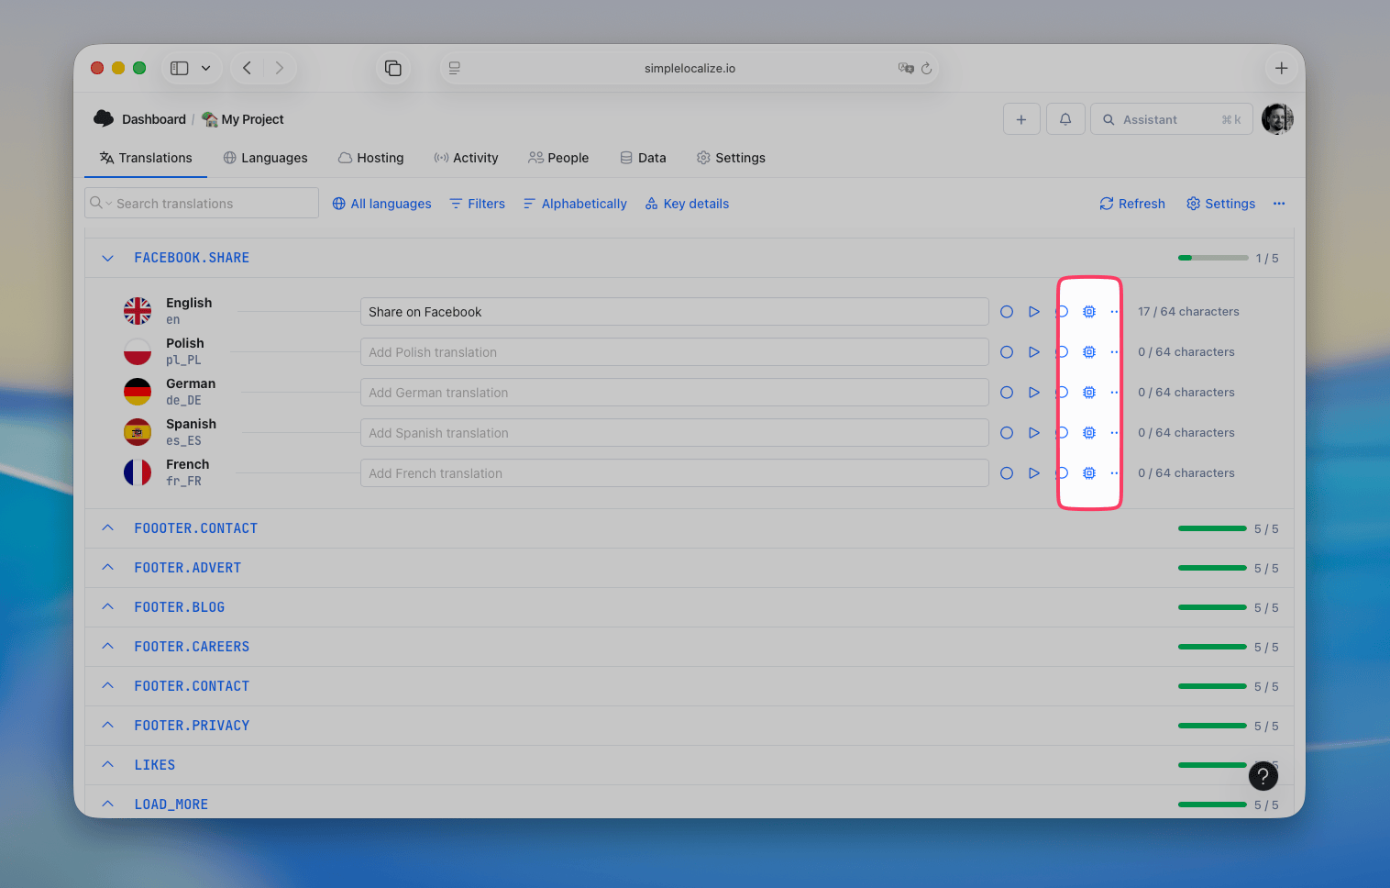
Task: Toggle the status circle on the English row
Action: click(x=1007, y=311)
